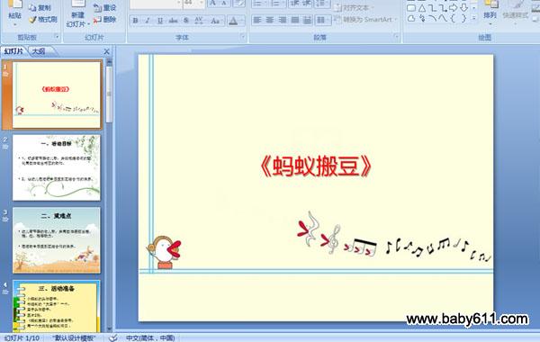Toggle strikethrough abc button

(173, 21)
